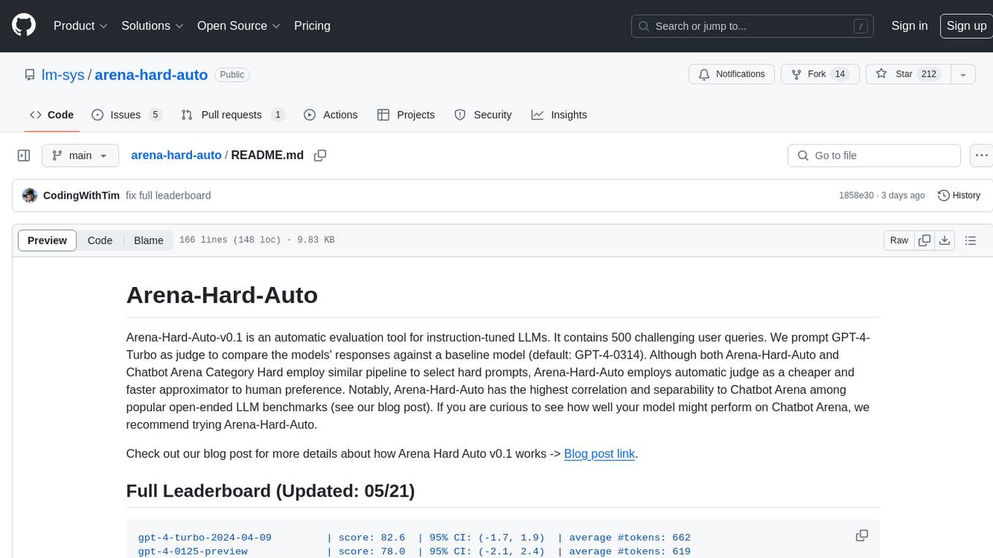The image size is (993, 558).
Task: Open the Blog post link
Action: point(599,454)
